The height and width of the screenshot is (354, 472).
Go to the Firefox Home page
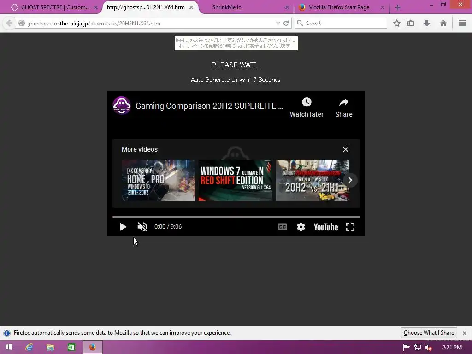(x=443, y=23)
